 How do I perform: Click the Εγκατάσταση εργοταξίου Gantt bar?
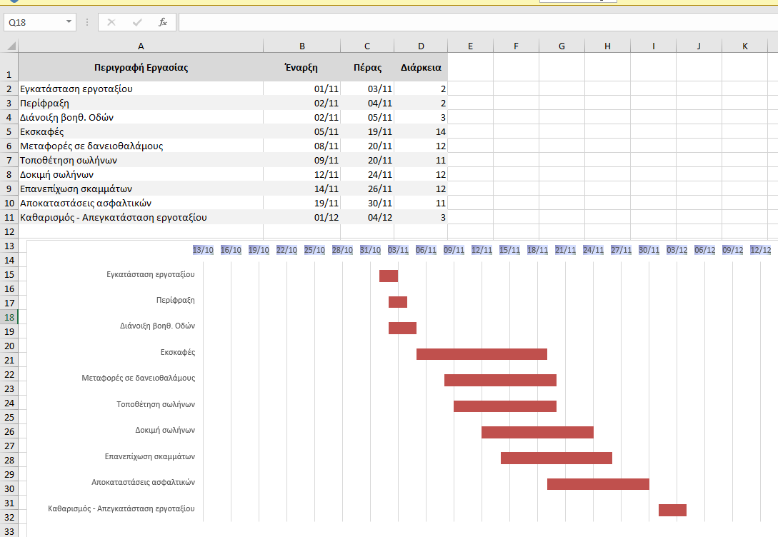389,276
